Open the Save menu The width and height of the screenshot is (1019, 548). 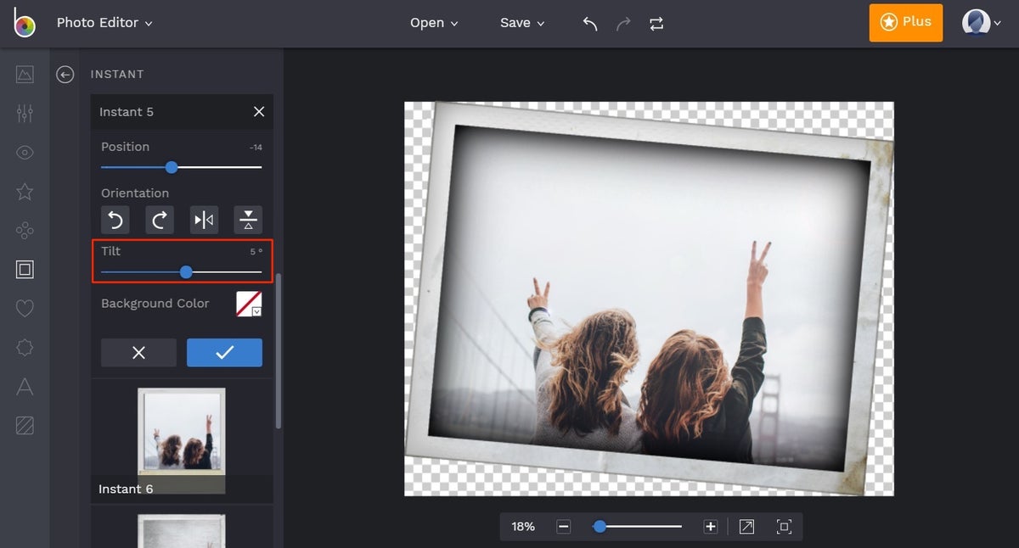[522, 23]
